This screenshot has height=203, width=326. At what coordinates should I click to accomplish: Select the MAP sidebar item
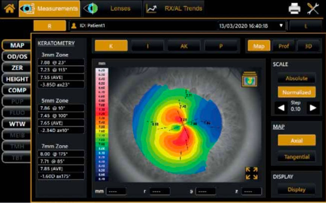click(17, 45)
